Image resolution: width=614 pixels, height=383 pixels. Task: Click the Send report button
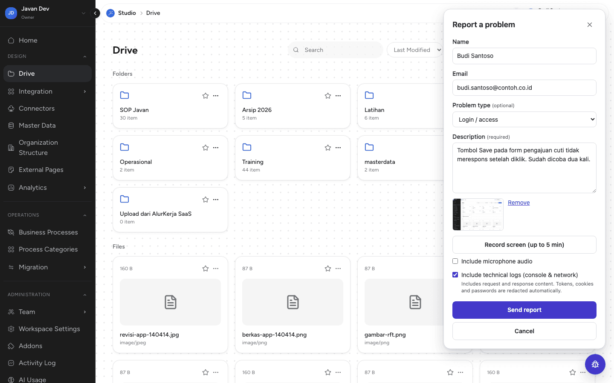[524, 310]
